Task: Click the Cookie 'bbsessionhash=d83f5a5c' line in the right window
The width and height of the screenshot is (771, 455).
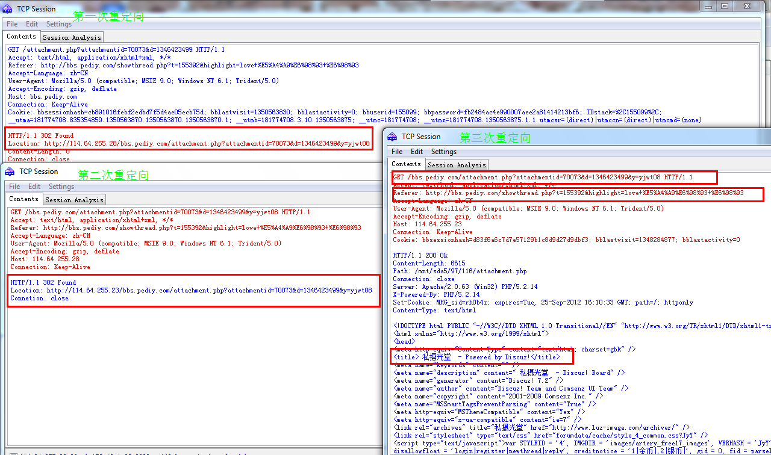Action: click(566, 240)
